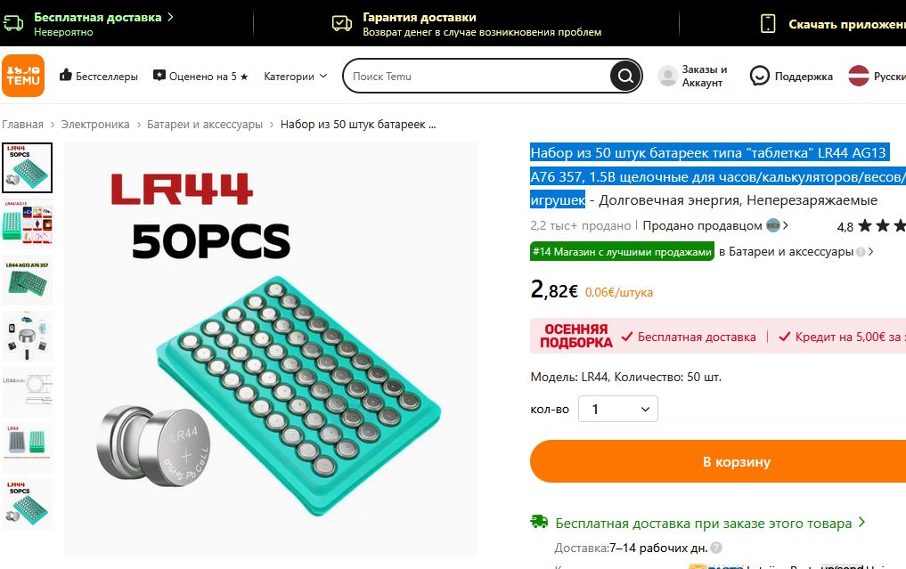This screenshot has width=906, height=569.
Task: Click the help icon beside Доставка
Action: click(x=716, y=548)
